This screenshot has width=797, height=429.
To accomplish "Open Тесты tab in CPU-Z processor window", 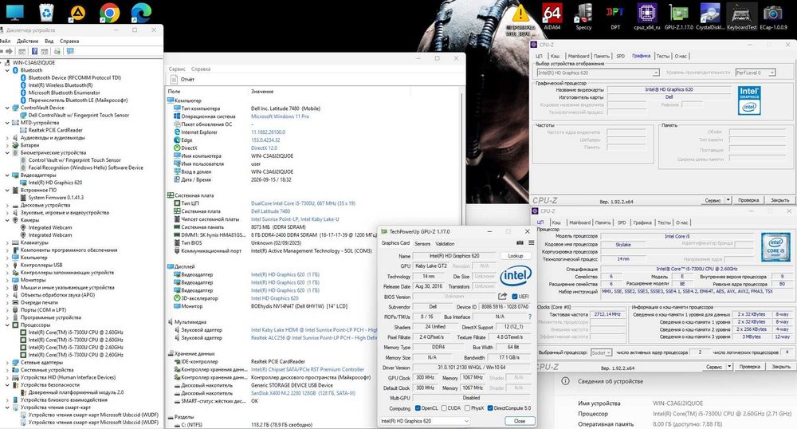I will click(664, 222).
